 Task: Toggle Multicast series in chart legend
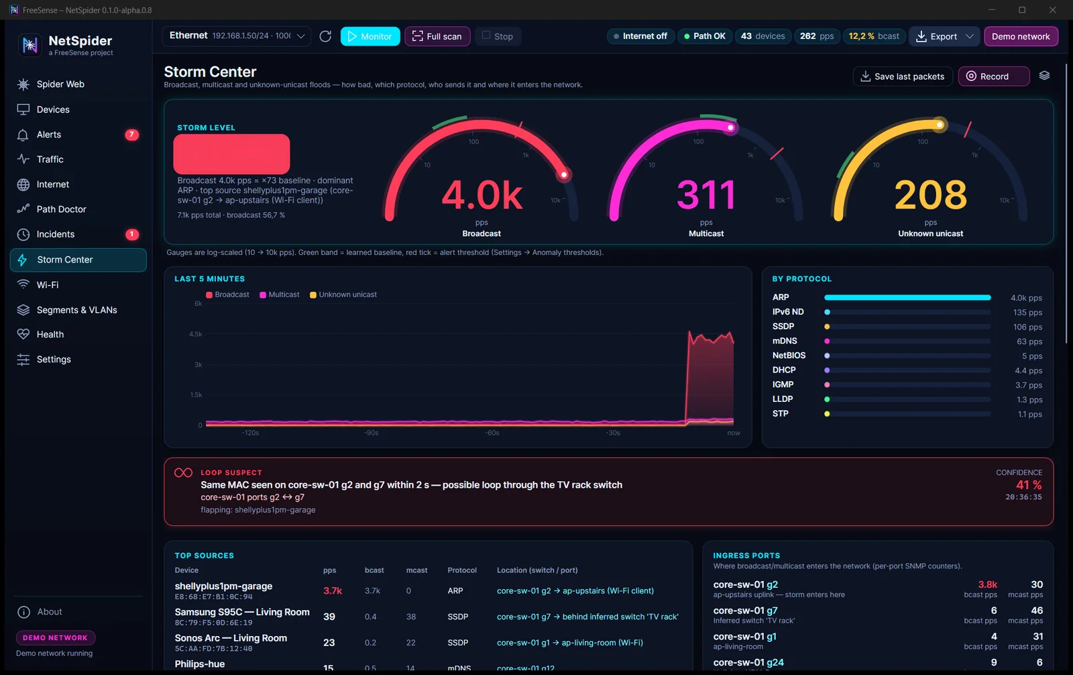pyautogui.click(x=280, y=295)
